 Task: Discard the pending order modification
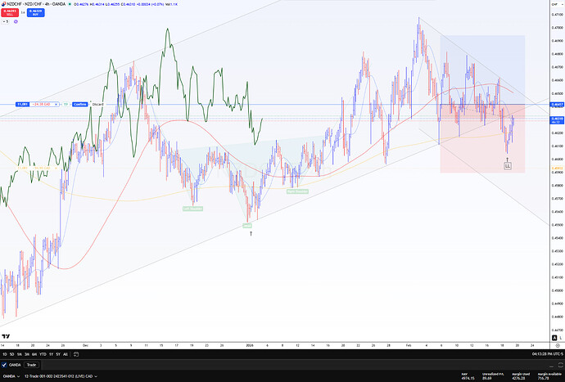[x=97, y=105]
